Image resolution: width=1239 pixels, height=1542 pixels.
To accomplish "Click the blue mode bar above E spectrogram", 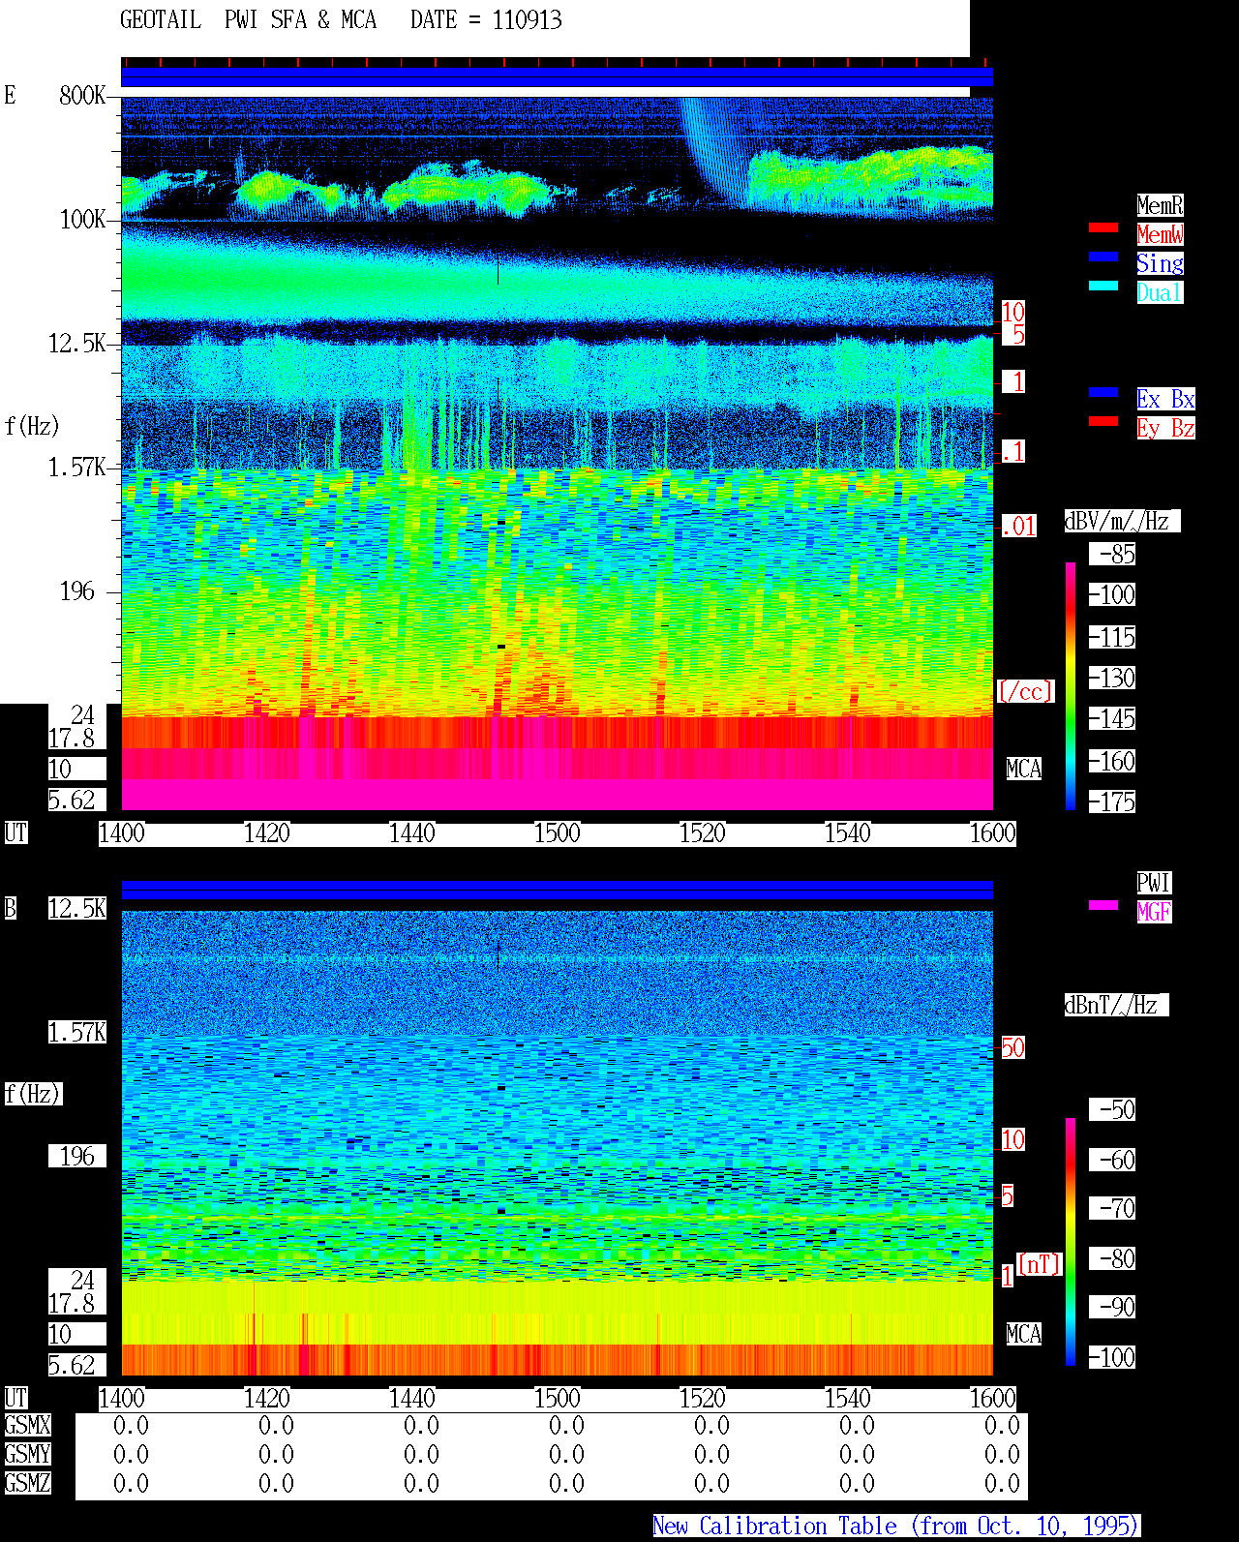I will [x=557, y=76].
